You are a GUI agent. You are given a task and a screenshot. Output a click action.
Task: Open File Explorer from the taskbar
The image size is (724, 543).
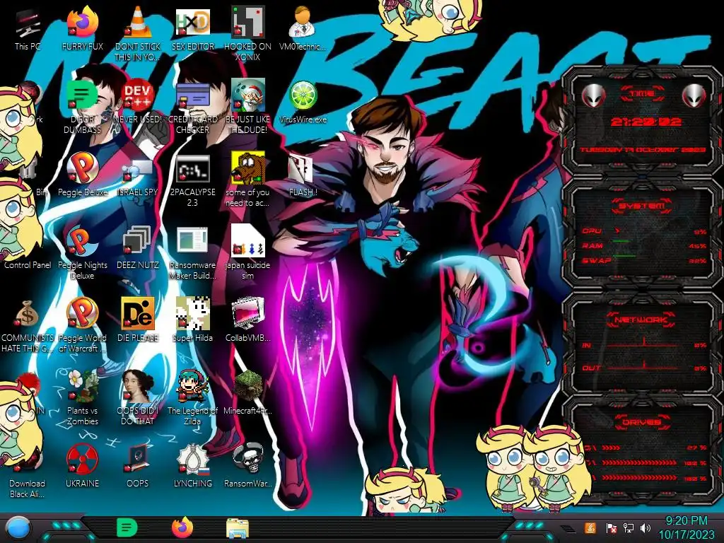238,528
